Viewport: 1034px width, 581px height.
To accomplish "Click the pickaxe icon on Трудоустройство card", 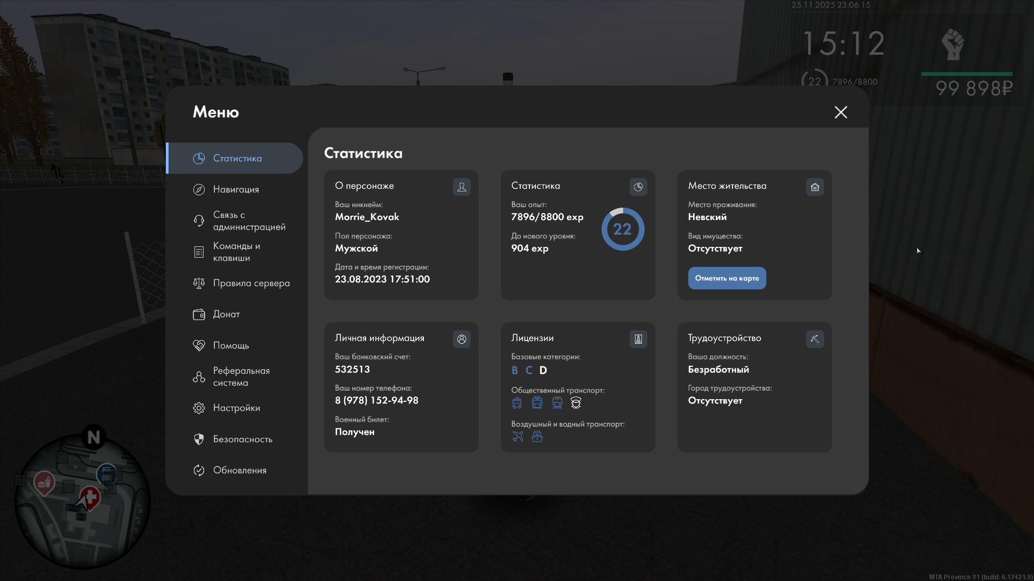I will [815, 339].
